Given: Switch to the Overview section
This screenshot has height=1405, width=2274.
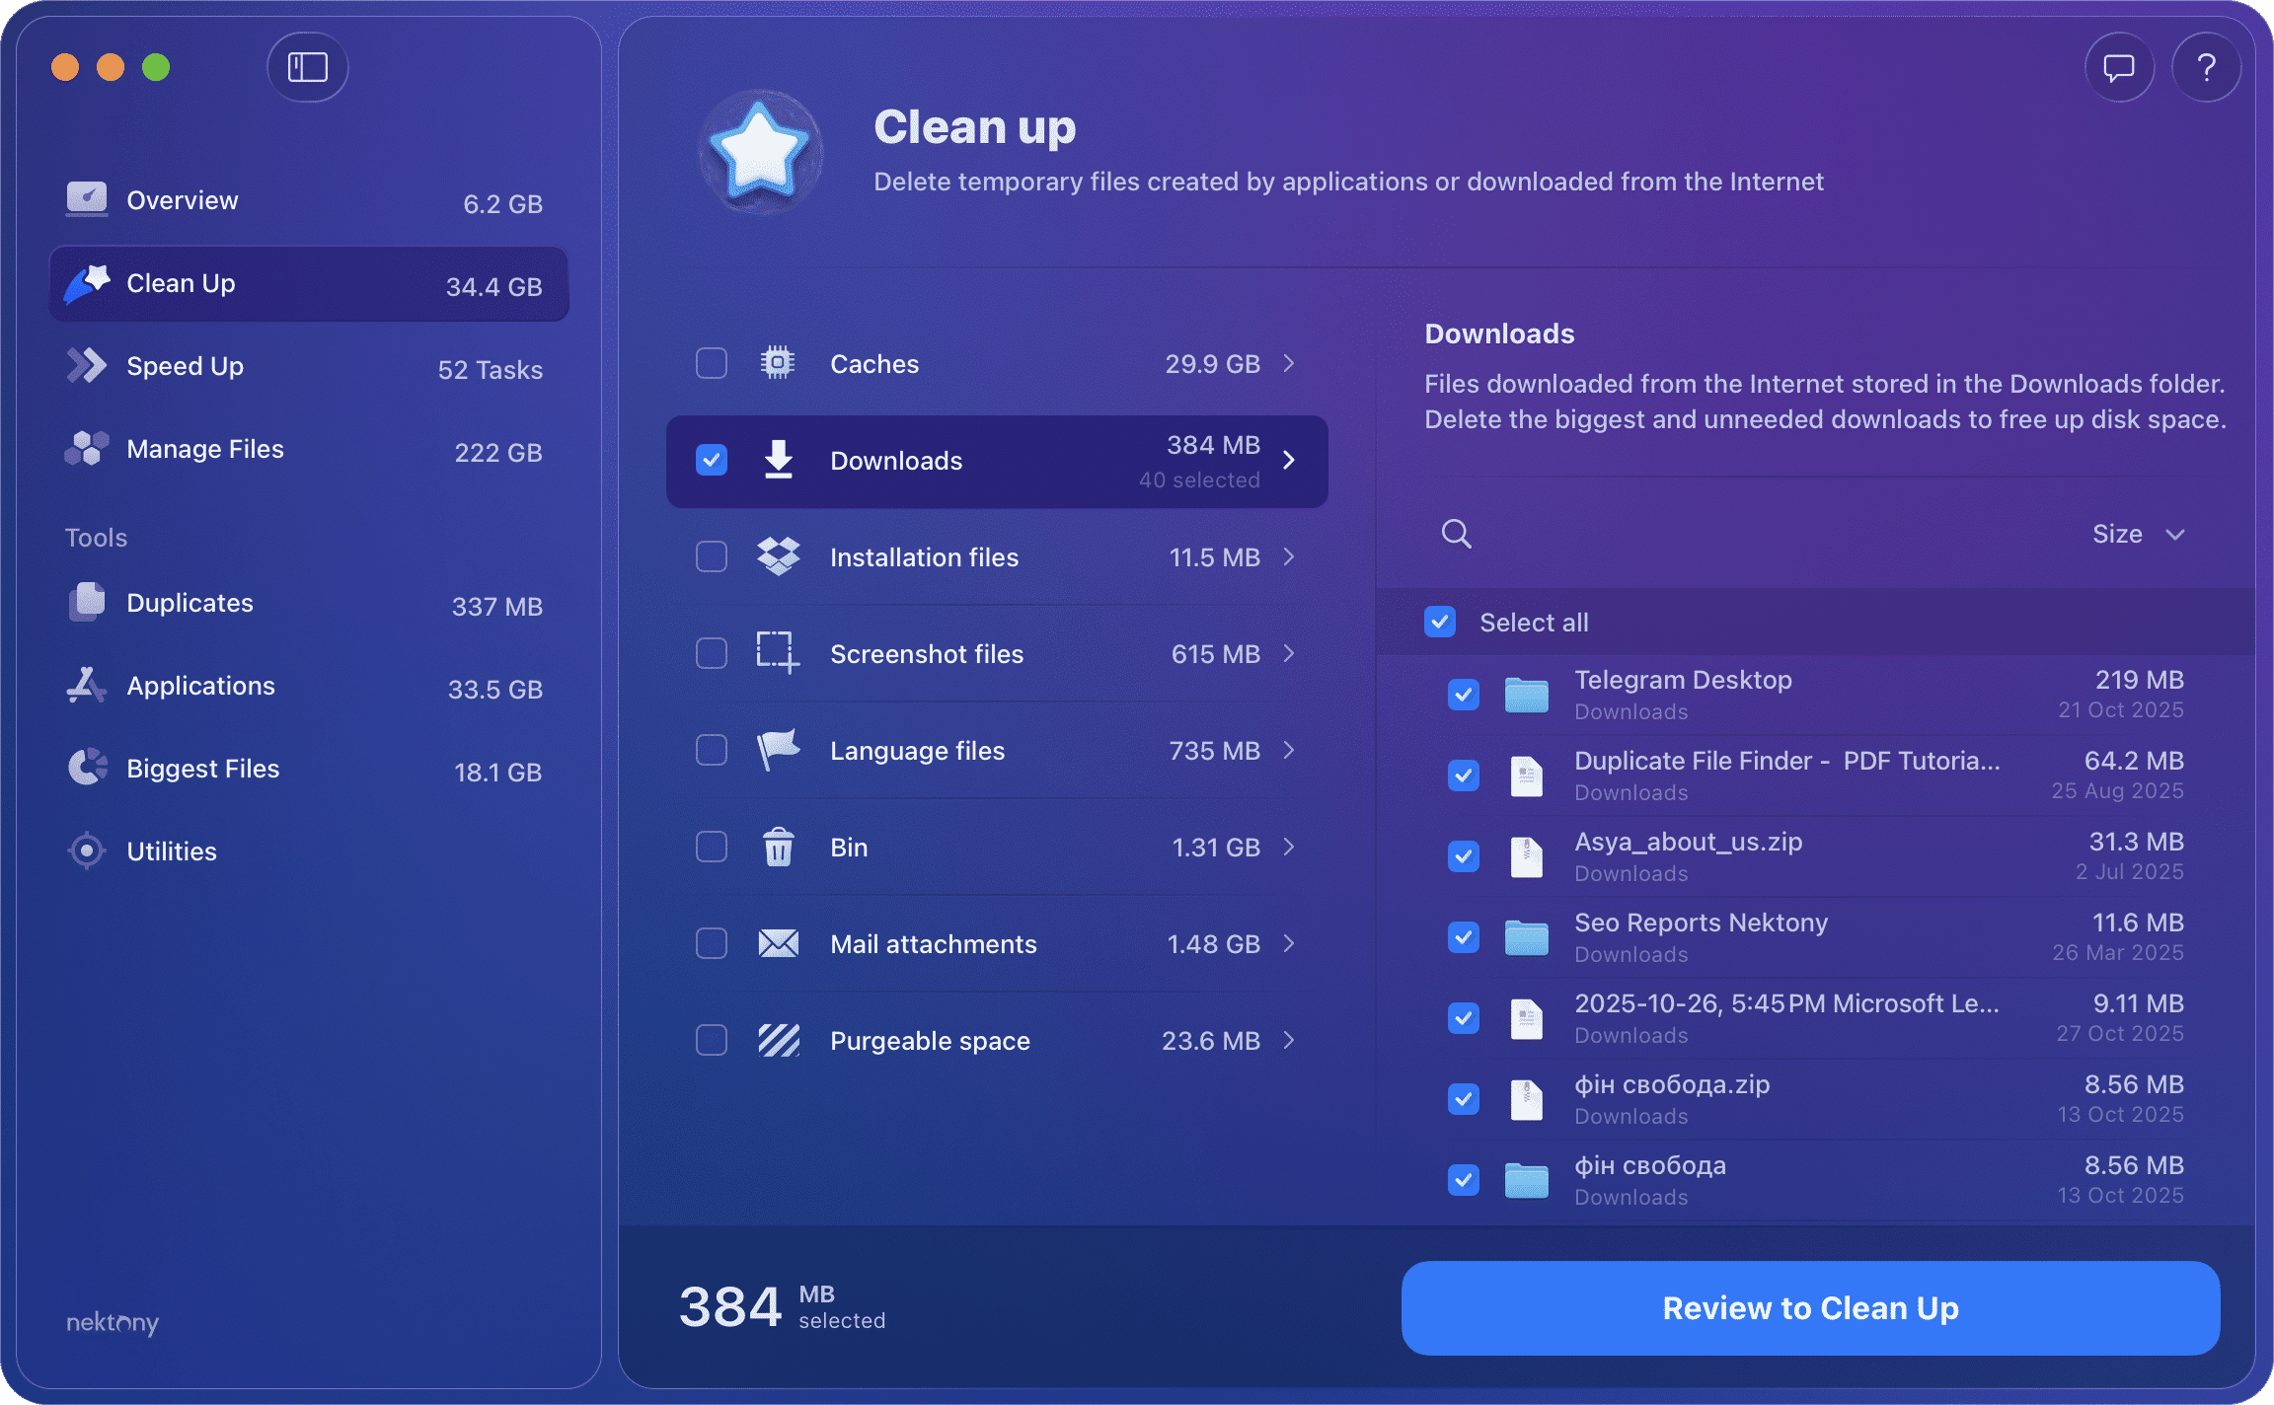Looking at the screenshot, I should (182, 199).
